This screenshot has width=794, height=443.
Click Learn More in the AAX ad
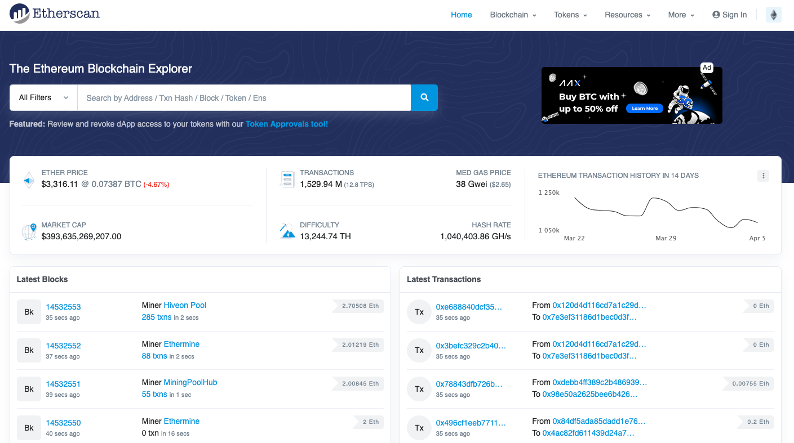point(645,108)
